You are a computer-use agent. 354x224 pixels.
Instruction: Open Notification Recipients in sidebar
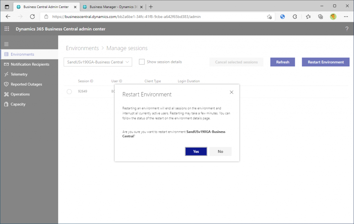tap(29, 64)
